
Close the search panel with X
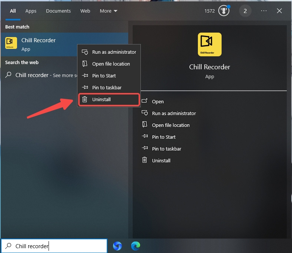click(x=279, y=11)
